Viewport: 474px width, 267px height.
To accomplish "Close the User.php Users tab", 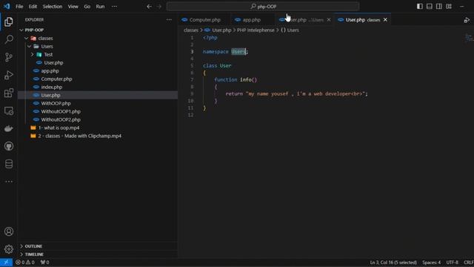I will pos(329,20).
